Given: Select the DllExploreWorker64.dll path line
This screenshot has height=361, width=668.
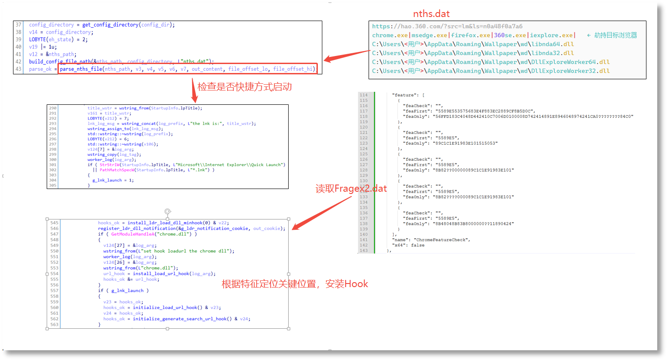Looking at the screenshot, I should pyautogui.click(x=491, y=62).
